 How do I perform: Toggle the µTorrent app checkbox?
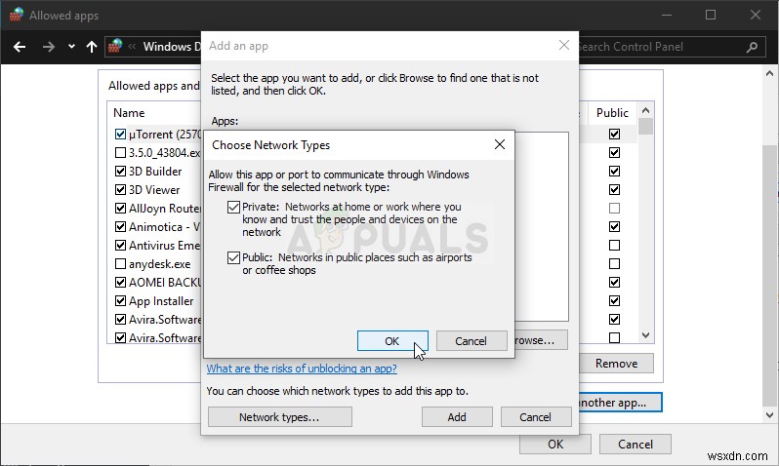pyautogui.click(x=120, y=134)
